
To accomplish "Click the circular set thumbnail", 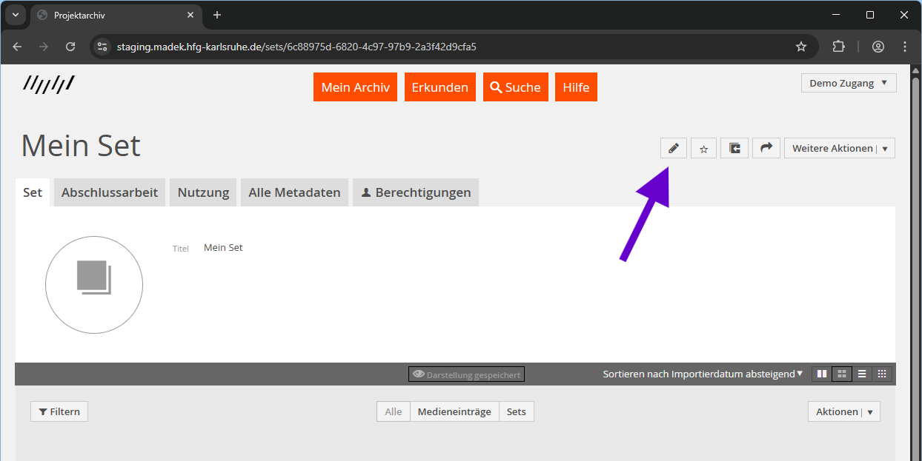I will coord(94,285).
